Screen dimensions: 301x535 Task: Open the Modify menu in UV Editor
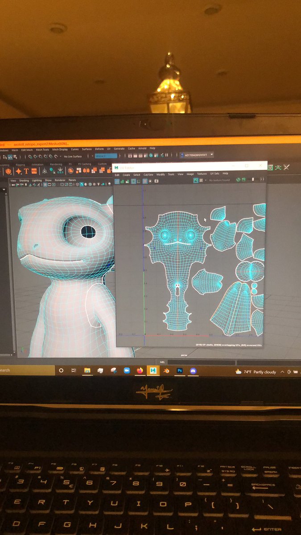point(161,175)
